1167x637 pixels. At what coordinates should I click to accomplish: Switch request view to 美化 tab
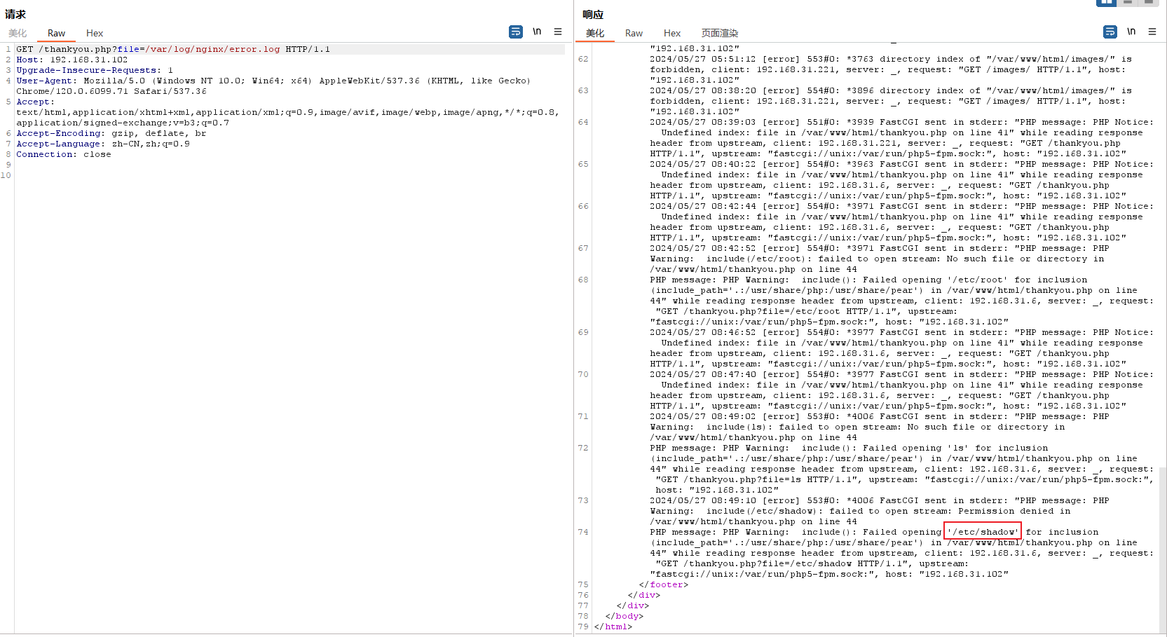(x=18, y=33)
